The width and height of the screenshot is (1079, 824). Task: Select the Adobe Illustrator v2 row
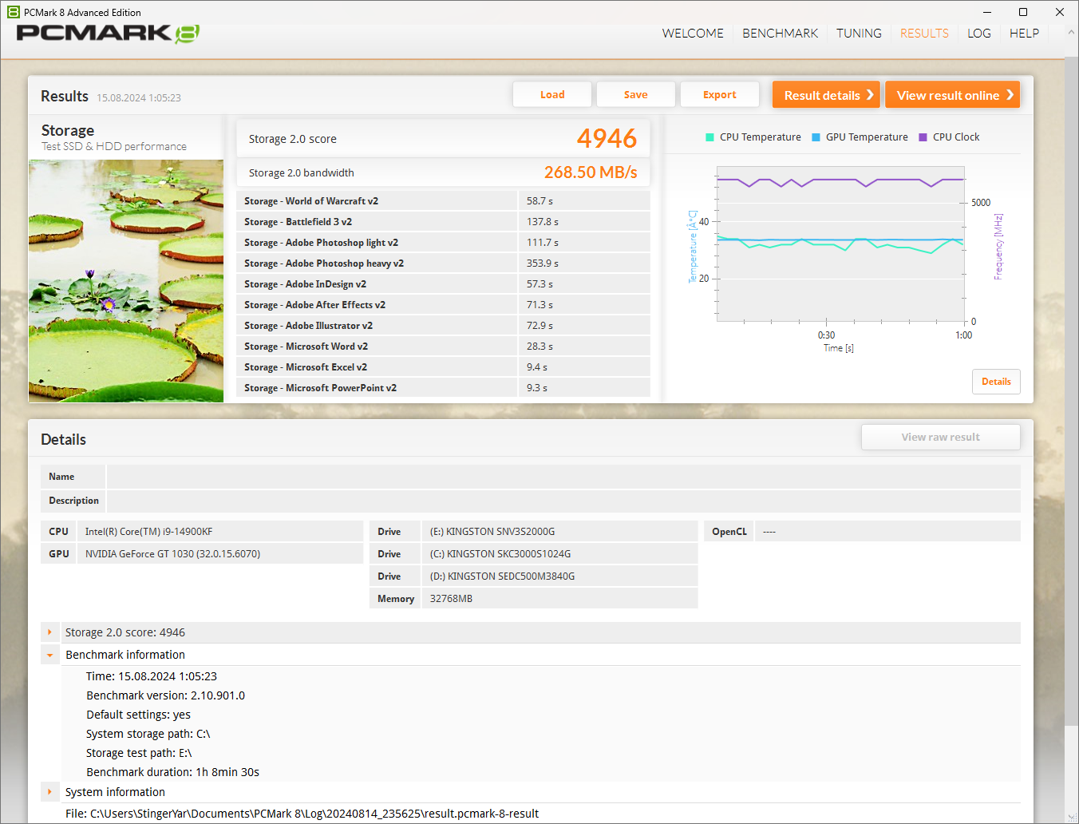click(443, 326)
